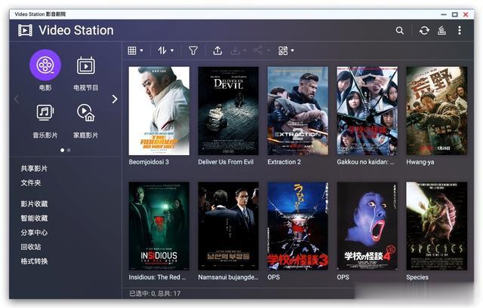Expand the download dropdown arrow
Viewport: 483px width, 308px height.
pos(245,50)
